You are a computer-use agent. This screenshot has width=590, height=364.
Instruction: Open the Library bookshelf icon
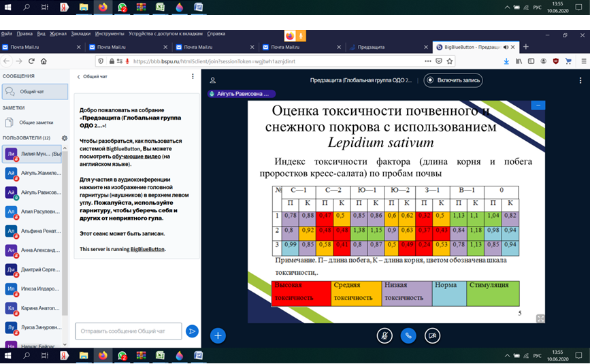[519, 61]
